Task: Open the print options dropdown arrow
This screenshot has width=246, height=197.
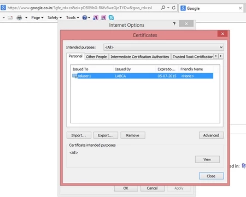Action: (x=26, y=17)
